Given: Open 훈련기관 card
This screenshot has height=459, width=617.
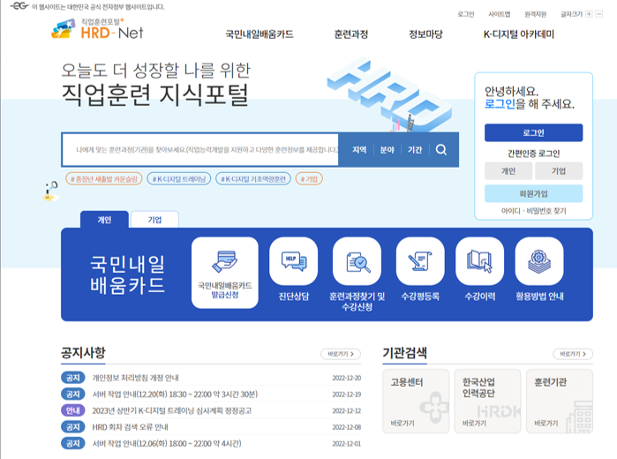Looking at the screenshot, I should [x=560, y=401].
